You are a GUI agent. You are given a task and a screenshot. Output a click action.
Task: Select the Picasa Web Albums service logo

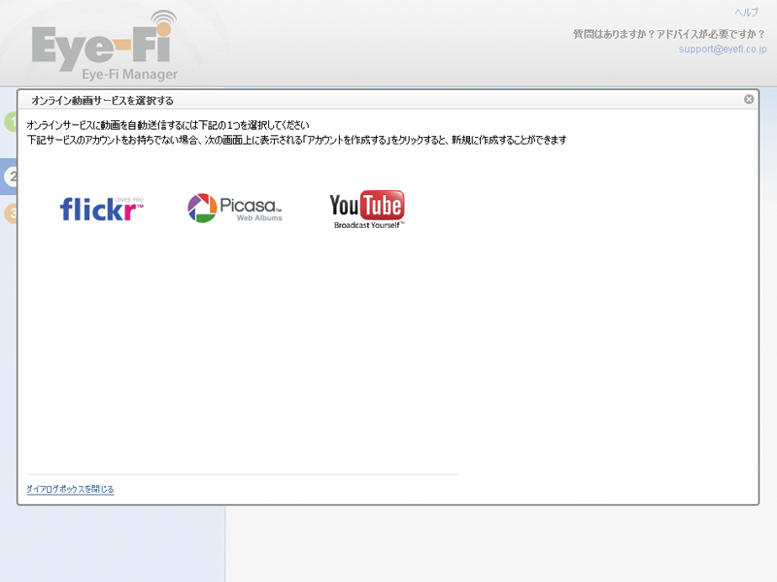pyautogui.click(x=232, y=206)
